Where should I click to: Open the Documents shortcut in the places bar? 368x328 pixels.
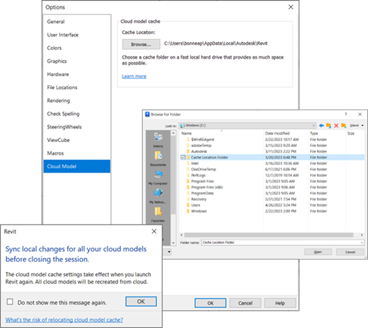point(158,159)
